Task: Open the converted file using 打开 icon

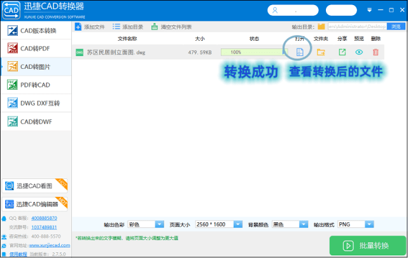Action: pyautogui.click(x=300, y=52)
